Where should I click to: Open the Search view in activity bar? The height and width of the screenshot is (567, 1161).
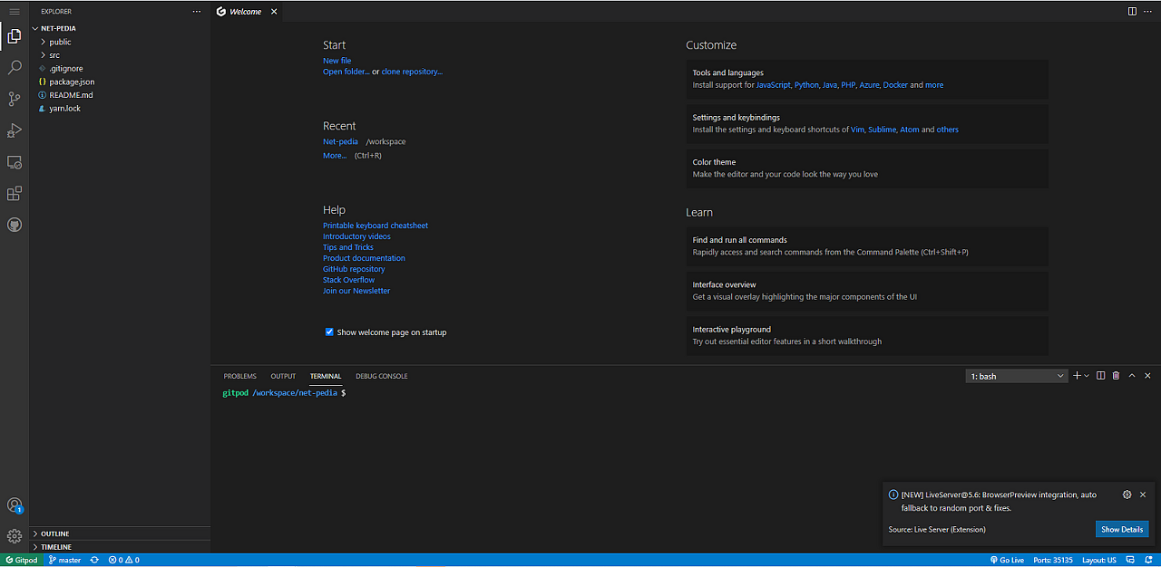(x=14, y=68)
